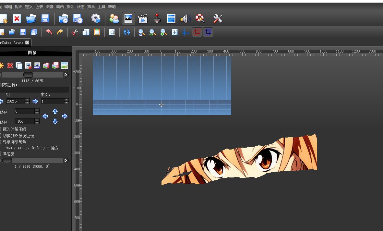Duplicate the sprite with panel pages icon
383x231 pixels.
(x=19, y=66)
